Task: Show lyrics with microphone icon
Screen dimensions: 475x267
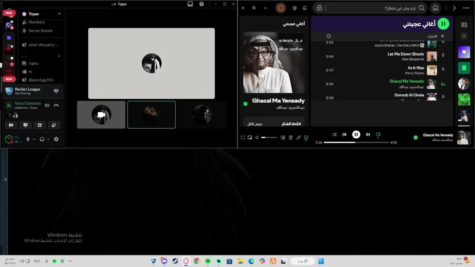Action: 298,138
